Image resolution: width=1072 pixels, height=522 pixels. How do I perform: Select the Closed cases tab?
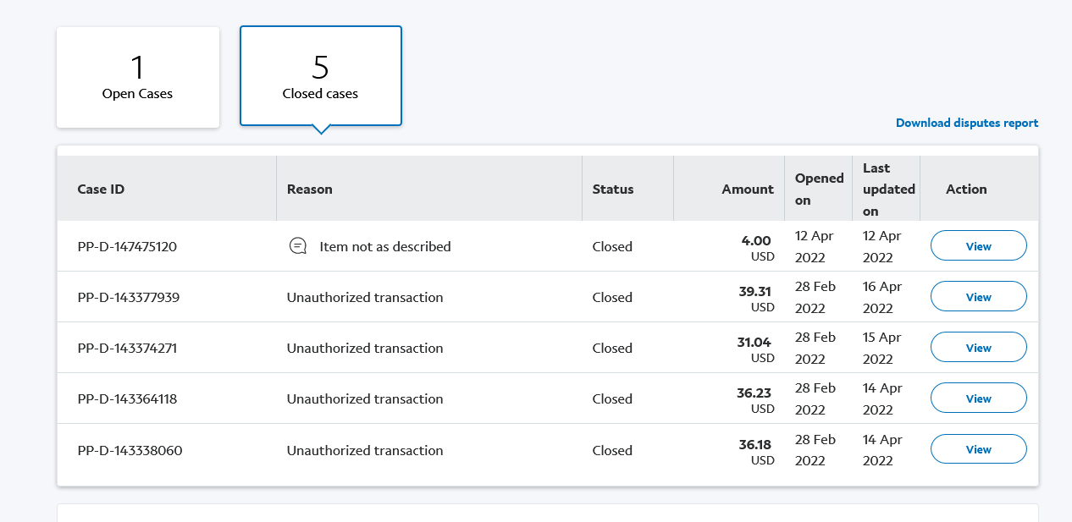pyautogui.click(x=321, y=76)
